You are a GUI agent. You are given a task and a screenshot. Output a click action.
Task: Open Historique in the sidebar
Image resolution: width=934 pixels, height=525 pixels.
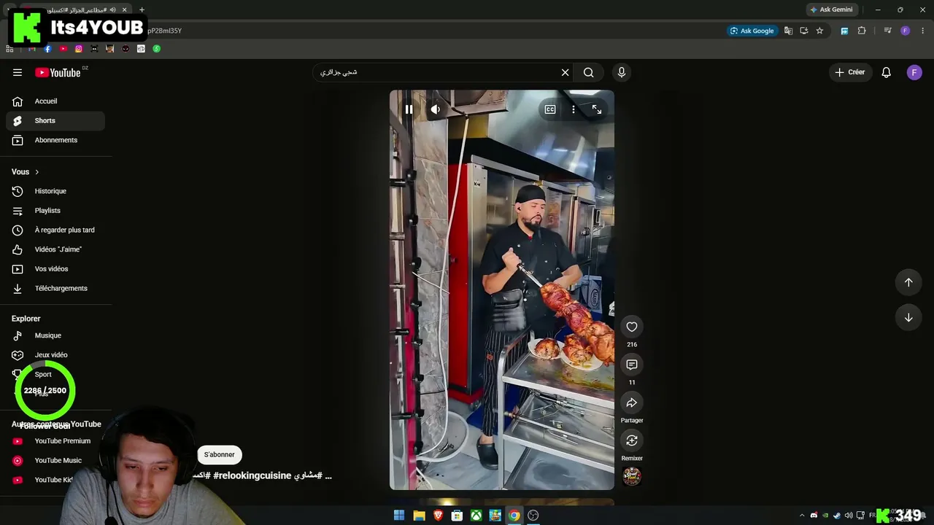coord(55,191)
